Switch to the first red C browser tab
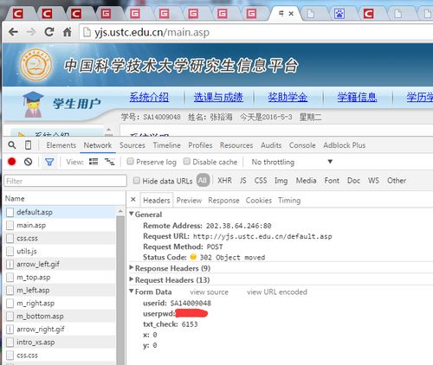The width and height of the screenshot is (433, 365). pos(17,14)
